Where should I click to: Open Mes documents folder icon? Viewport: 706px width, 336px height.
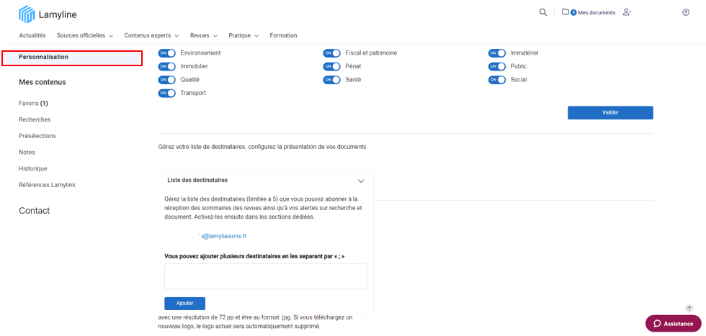pyautogui.click(x=566, y=12)
